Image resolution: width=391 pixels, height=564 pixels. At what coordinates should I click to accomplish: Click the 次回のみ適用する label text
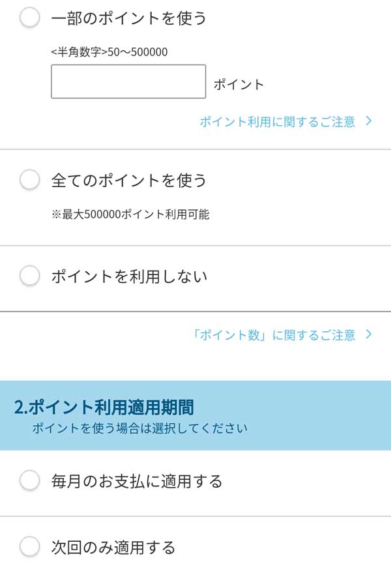point(113,546)
